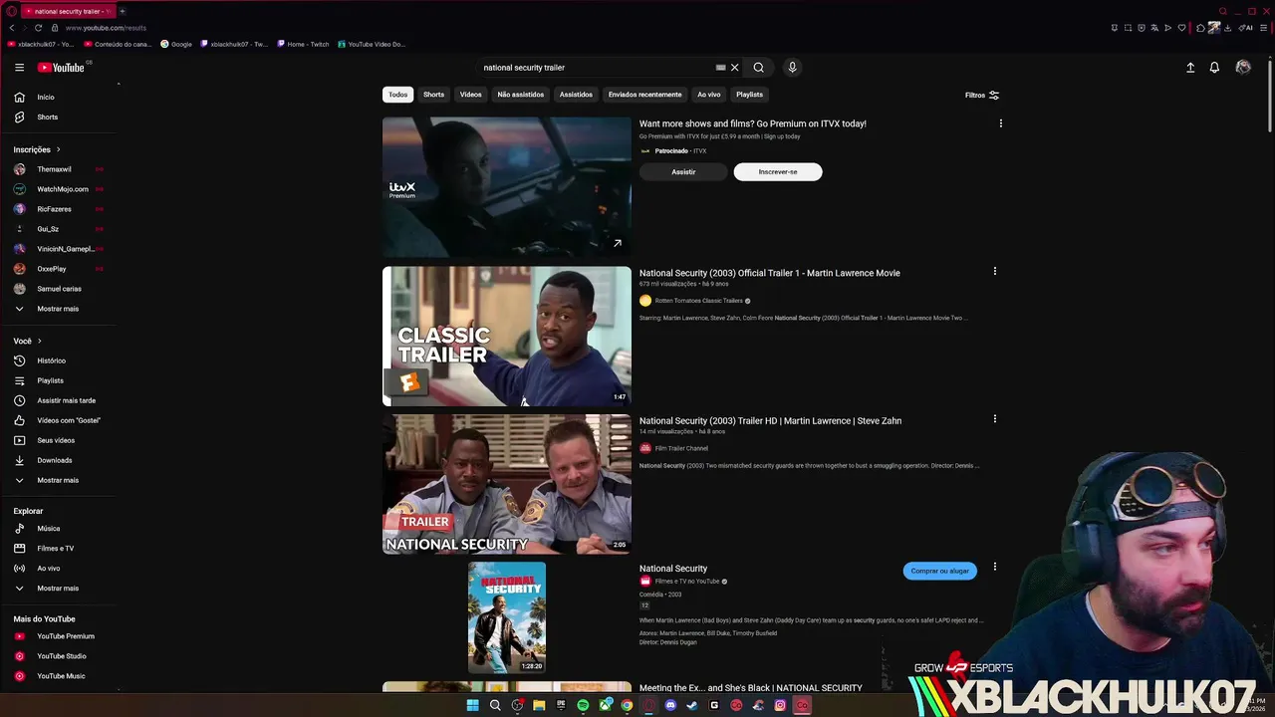Select the Enviados recentemente chip
The height and width of the screenshot is (717, 1275).
click(x=645, y=95)
